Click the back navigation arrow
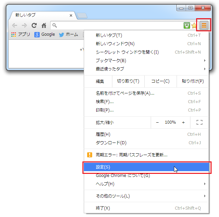This screenshot has width=219, height=217. coord(14,25)
